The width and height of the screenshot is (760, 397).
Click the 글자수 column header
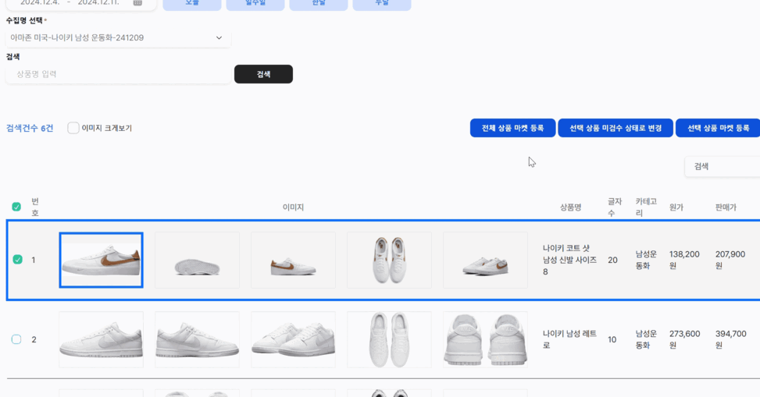click(615, 207)
